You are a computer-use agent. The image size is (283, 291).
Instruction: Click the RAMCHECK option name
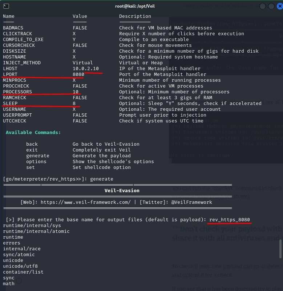click(x=15, y=98)
